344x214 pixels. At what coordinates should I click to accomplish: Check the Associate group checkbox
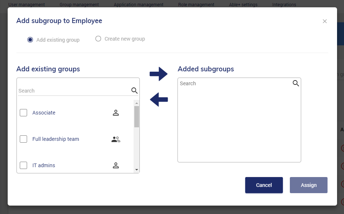point(23,113)
